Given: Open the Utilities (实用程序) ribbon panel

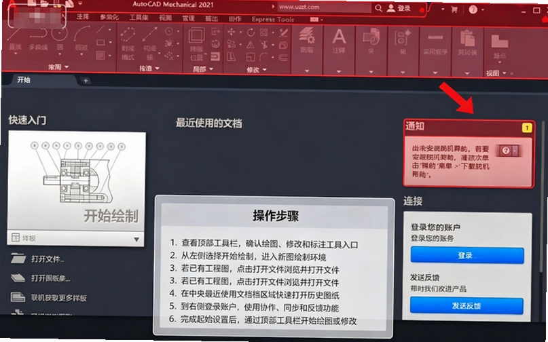Looking at the screenshot, I should tap(435, 43).
